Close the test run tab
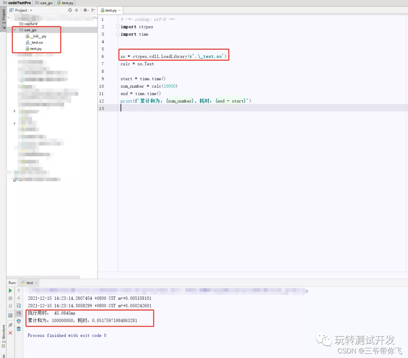Screen dimensions: 408x358 click(x=36, y=283)
